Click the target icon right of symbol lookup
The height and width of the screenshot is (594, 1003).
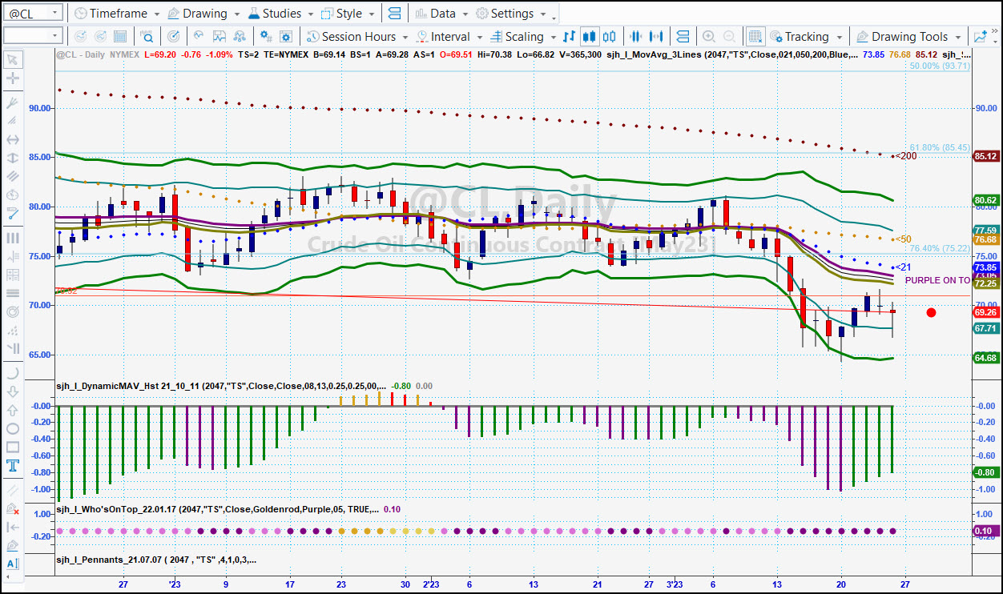click(175, 37)
